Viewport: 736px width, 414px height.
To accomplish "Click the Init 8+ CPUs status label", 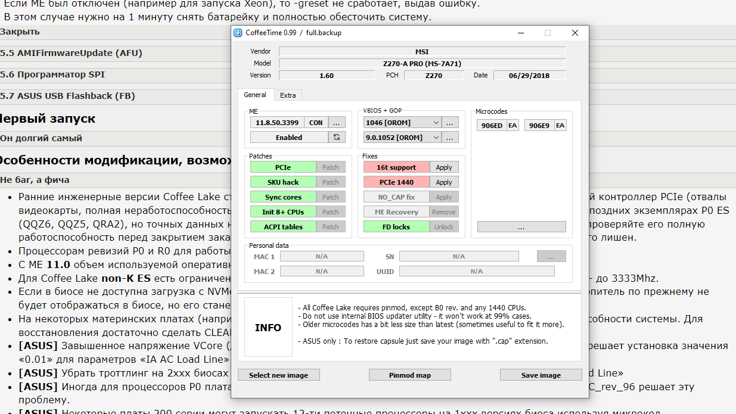I will [283, 212].
